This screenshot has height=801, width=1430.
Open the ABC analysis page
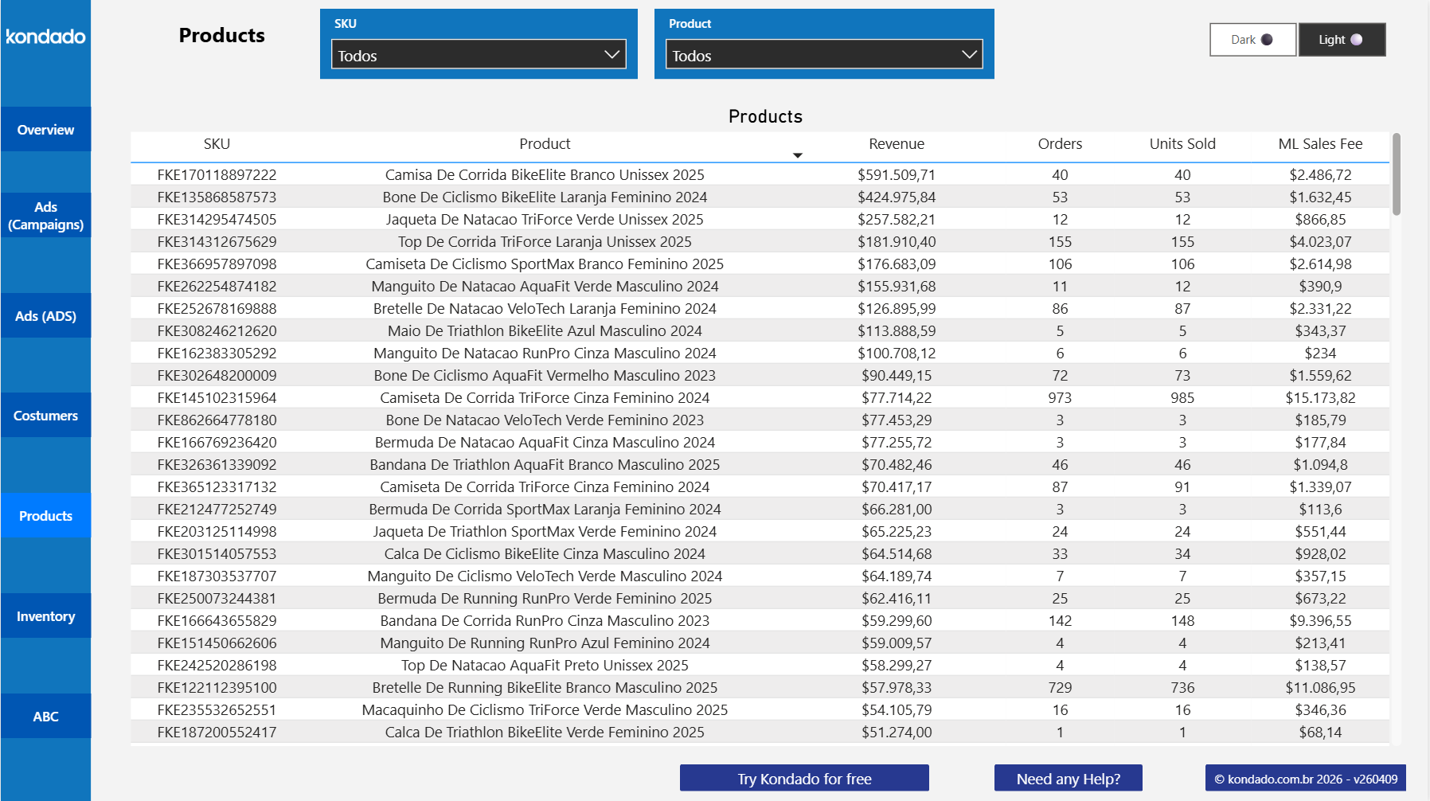click(45, 716)
